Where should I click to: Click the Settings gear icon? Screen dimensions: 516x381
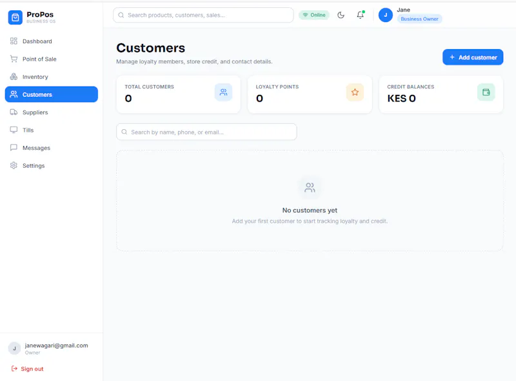[14, 165]
